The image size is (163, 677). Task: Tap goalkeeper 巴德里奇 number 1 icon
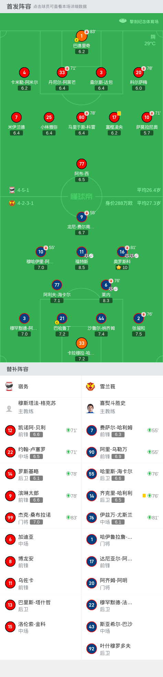[x=81, y=36]
